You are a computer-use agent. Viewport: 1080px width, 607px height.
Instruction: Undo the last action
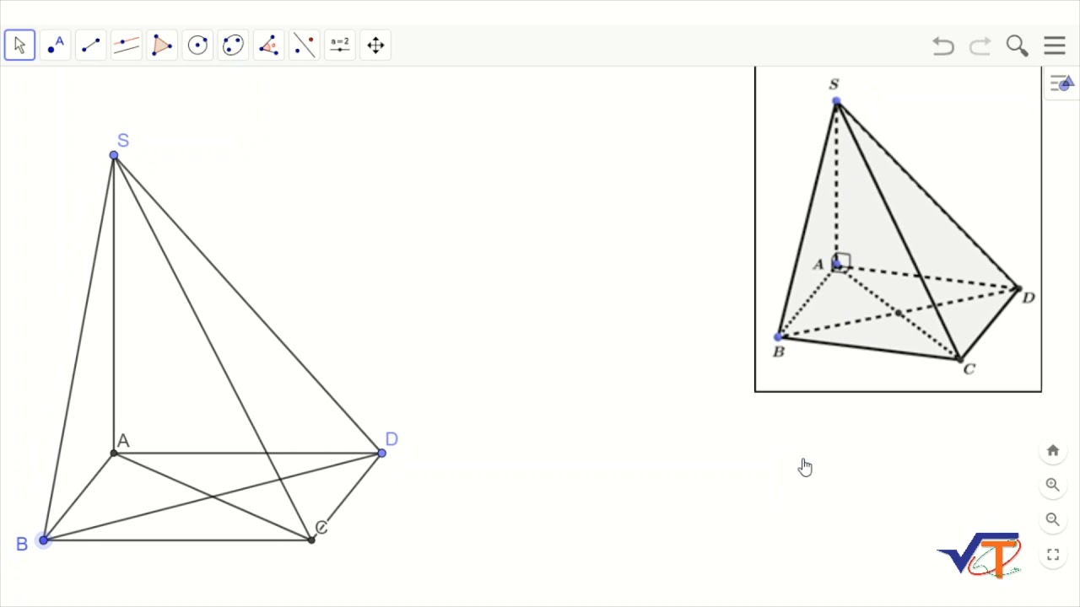pos(943,46)
